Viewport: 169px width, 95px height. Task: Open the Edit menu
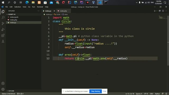[x=11, y=7]
